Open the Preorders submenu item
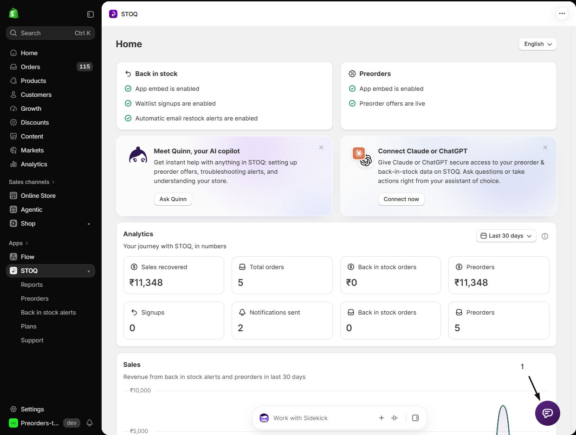Viewport: 576px width, 435px height. [35, 298]
